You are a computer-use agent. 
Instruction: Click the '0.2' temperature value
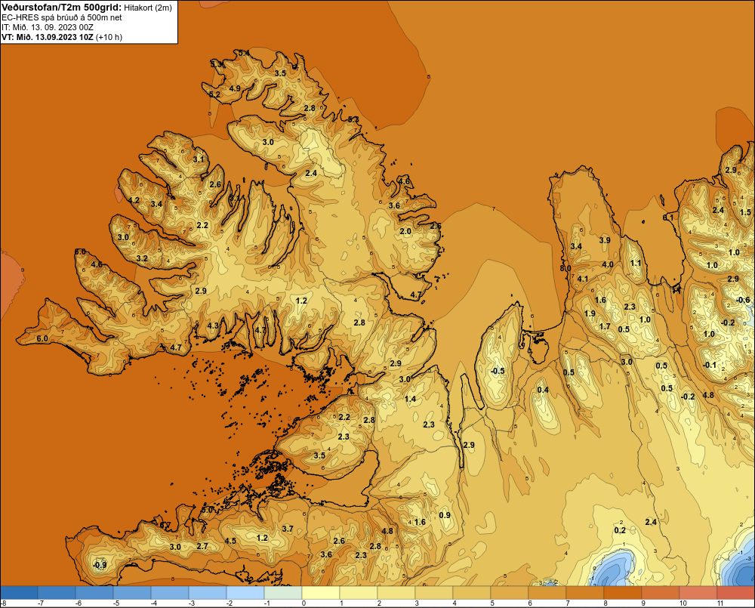[x=620, y=530]
